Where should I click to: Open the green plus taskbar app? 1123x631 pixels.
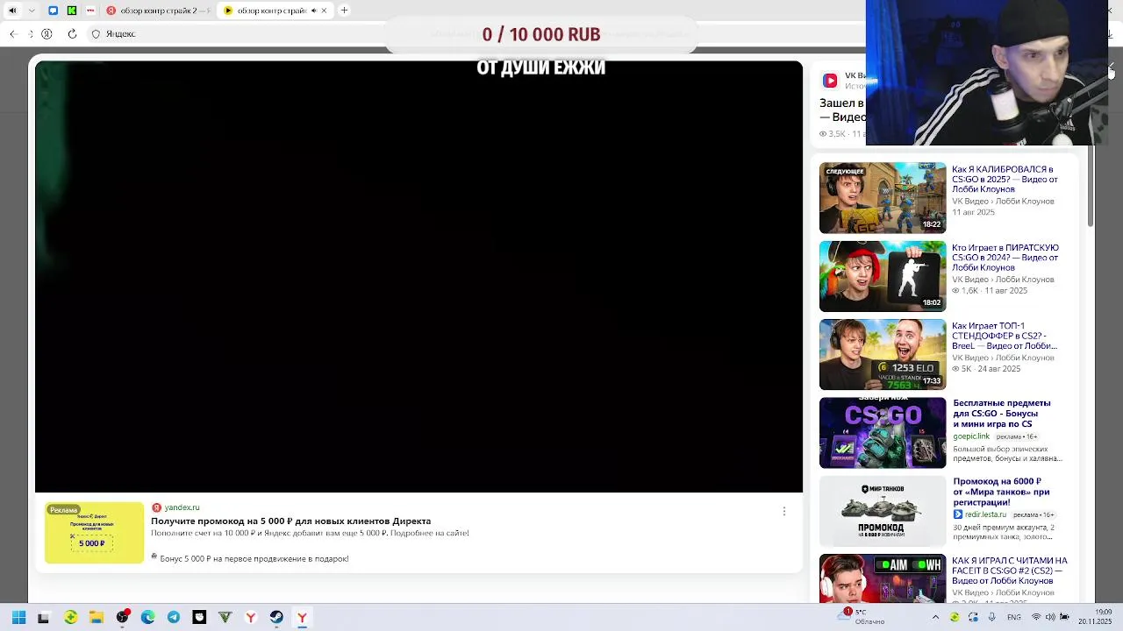click(x=70, y=618)
